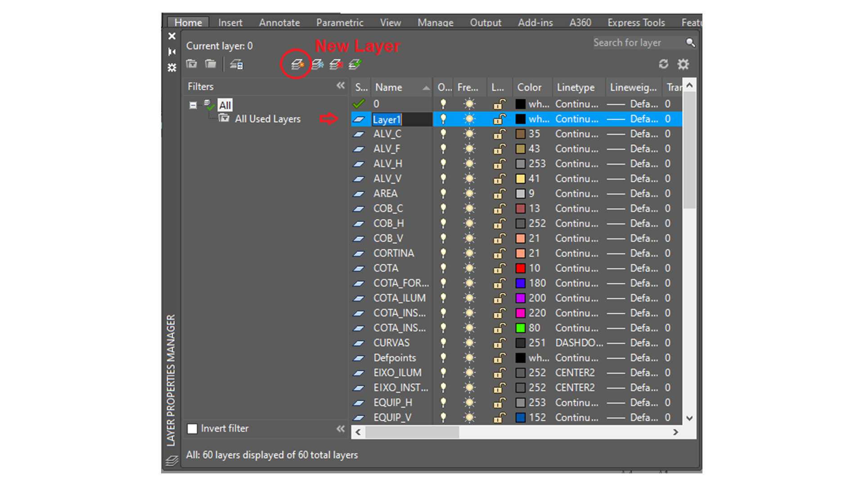The height and width of the screenshot is (486, 864).
Task: Unlock icon for layer AREA
Action: 499,193
